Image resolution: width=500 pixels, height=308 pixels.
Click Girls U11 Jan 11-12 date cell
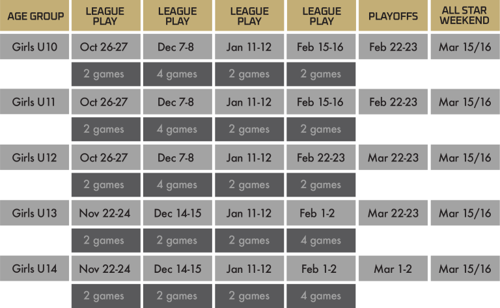[x=249, y=102]
